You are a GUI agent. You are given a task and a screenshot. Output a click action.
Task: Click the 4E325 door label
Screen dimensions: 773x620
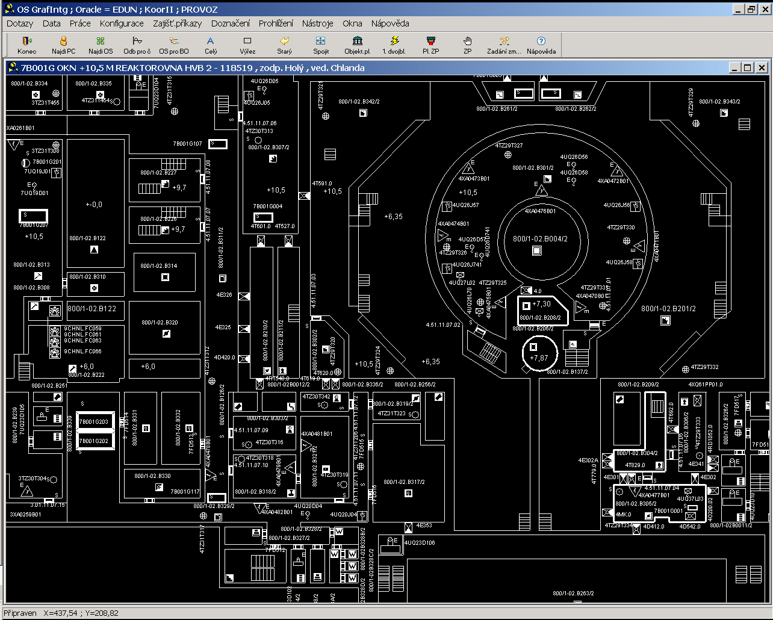coord(223,327)
